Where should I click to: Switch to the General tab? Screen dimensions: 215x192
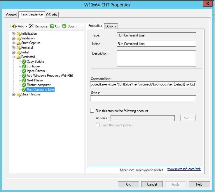coord(12,15)
